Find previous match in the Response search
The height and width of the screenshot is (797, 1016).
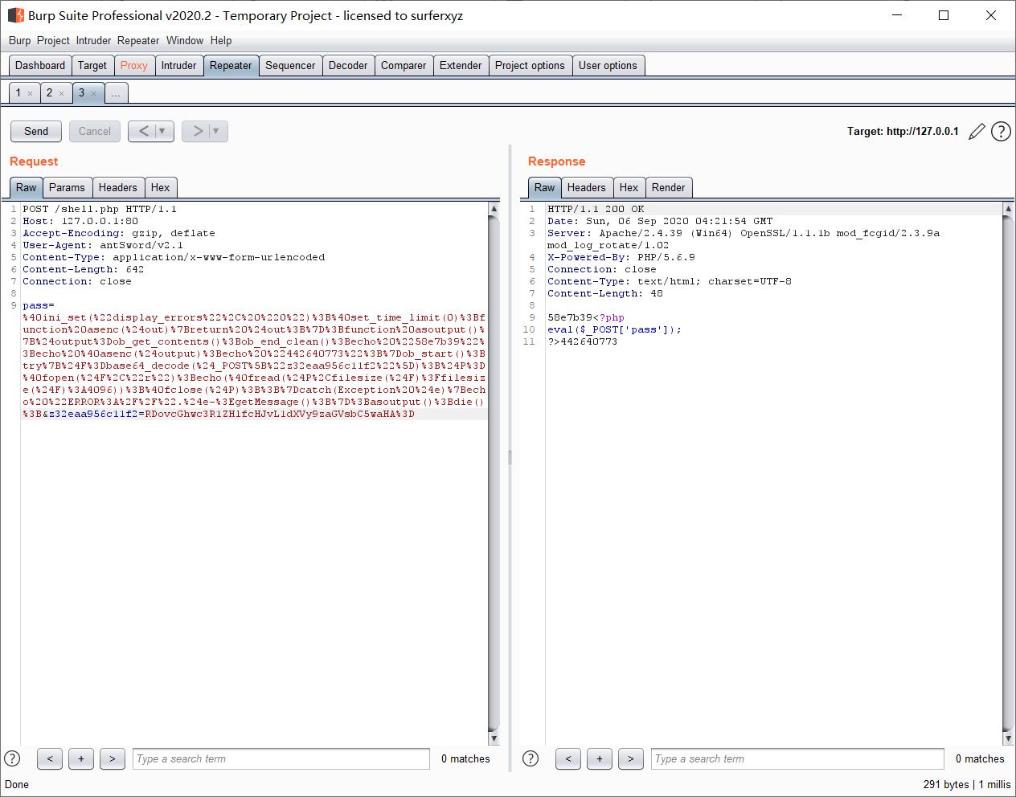click(568, 758)
